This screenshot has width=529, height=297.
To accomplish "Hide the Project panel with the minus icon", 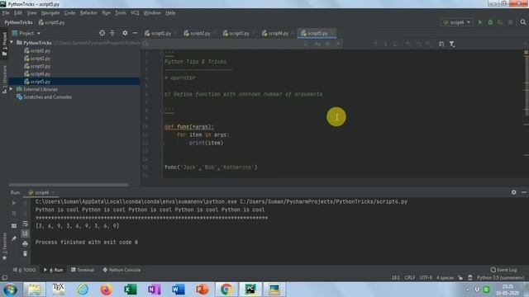I will click(x=135, y=33).
